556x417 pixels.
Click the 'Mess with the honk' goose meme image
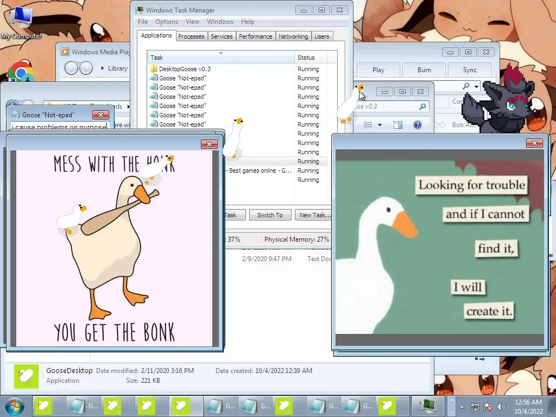[114, 248]
